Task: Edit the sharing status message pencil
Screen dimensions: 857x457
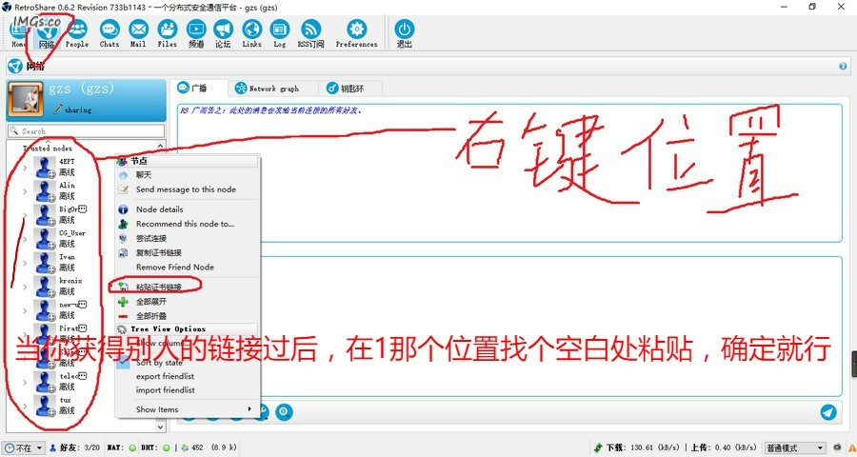Action: [x=58, y=109]
